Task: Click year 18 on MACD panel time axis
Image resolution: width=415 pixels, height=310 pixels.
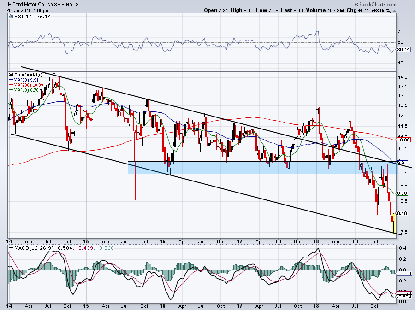Action: pyautogui.click(x=316, y=306)
